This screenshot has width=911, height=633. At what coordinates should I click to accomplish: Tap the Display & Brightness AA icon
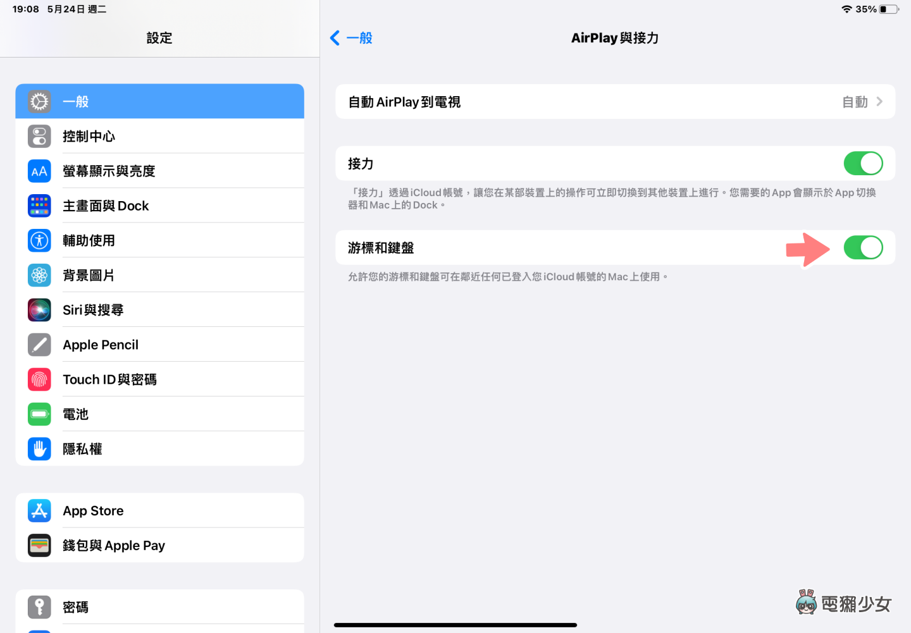39,171
